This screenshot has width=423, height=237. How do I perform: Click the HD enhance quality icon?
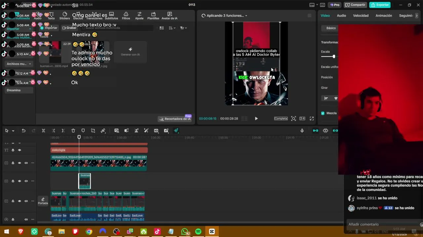pyautogui.click(x=156, y=131)
